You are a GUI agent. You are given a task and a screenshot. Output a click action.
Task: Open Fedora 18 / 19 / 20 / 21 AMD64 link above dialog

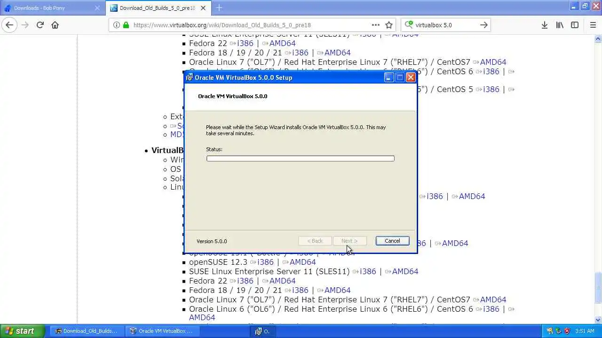tap(337, 53)
